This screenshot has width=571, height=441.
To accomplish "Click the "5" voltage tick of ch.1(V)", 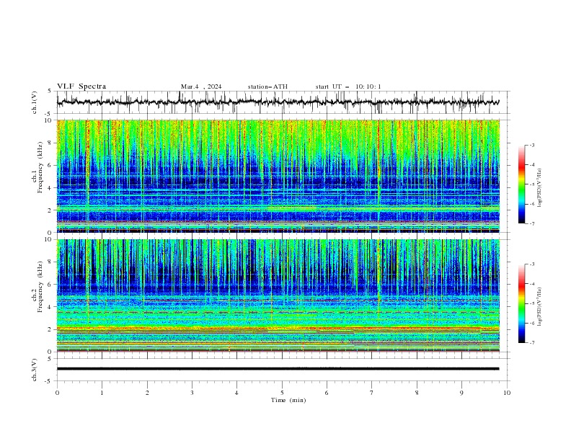I will pos(50,91).
